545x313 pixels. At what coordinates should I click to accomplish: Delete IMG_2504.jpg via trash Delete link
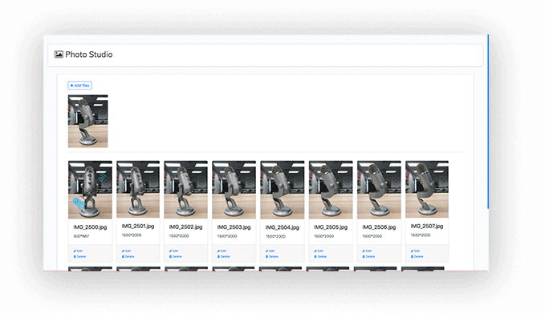pyautogui.click(x=272, y=256)
